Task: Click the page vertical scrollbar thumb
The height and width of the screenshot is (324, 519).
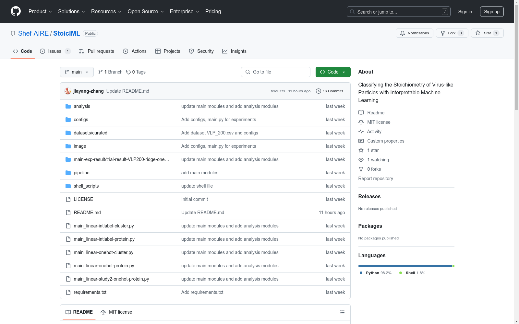Action: point(516,58)
